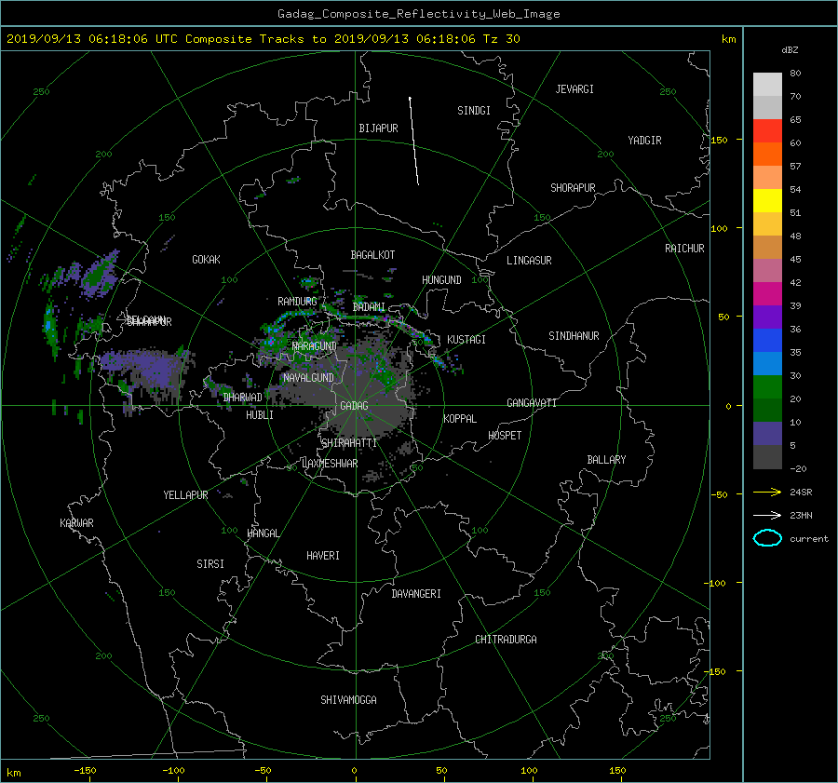Click the CHITRADURGA city label
838x783 pixels.
tap(506, 640)
